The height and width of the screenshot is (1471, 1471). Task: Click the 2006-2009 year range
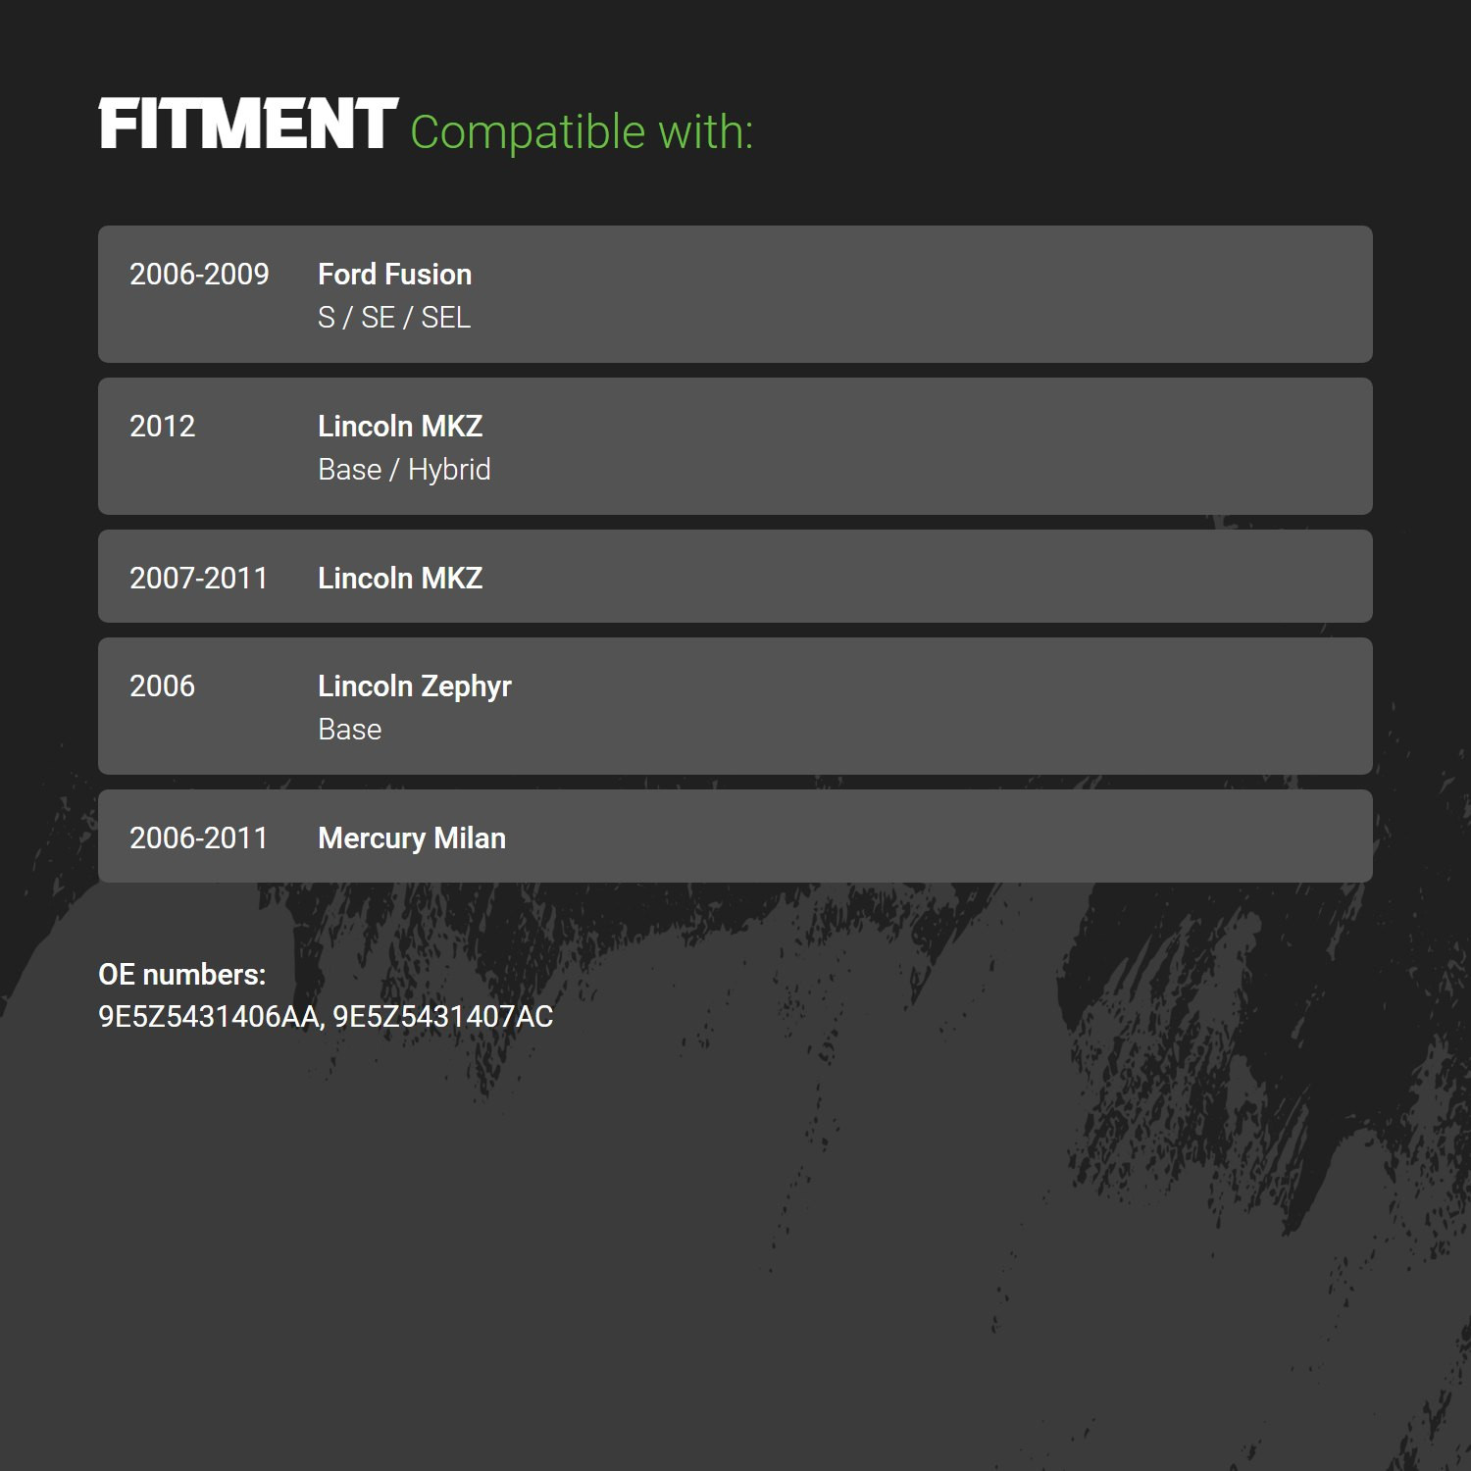pos(199,275)
